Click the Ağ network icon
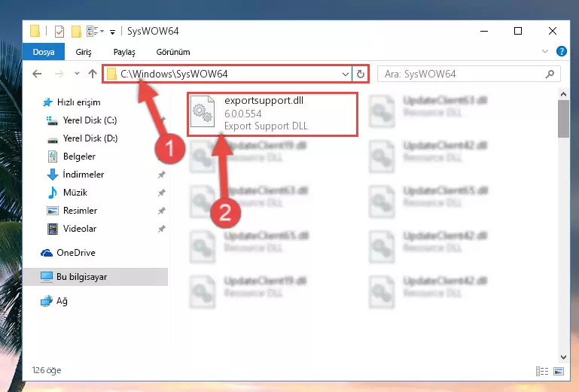Viewport: 579px width, 392px height. (47, 301)
